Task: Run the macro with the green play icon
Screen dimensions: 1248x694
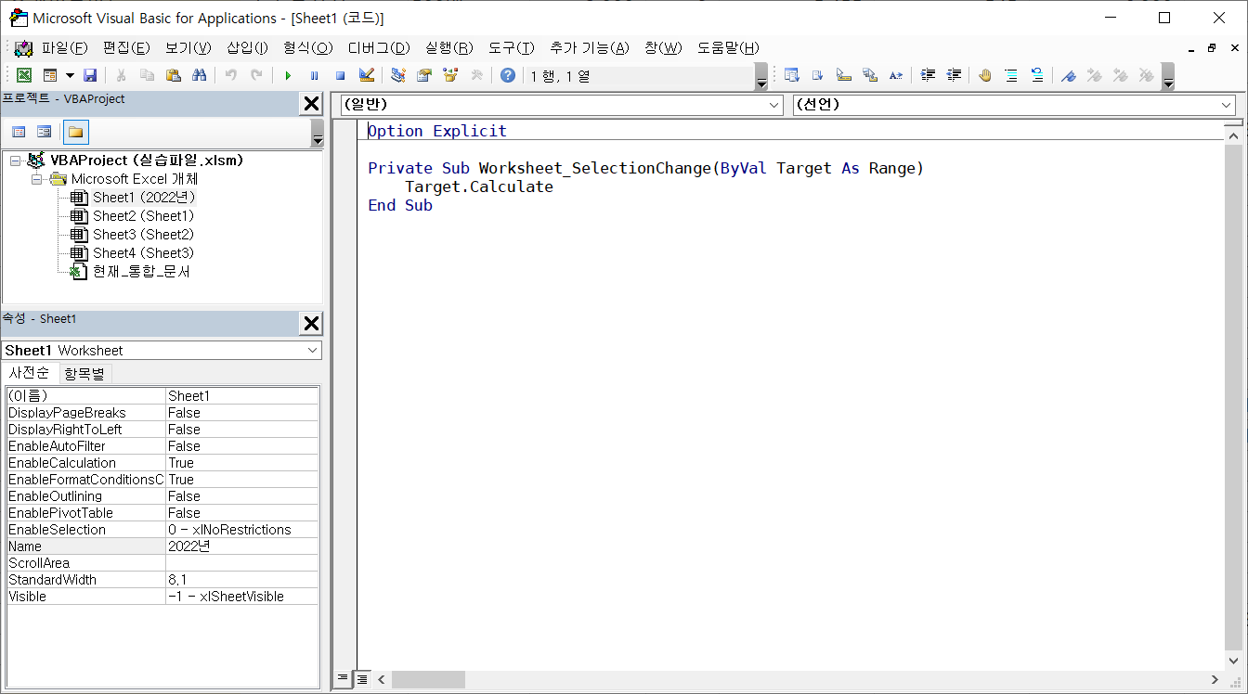Action: [x=288, y=75]
